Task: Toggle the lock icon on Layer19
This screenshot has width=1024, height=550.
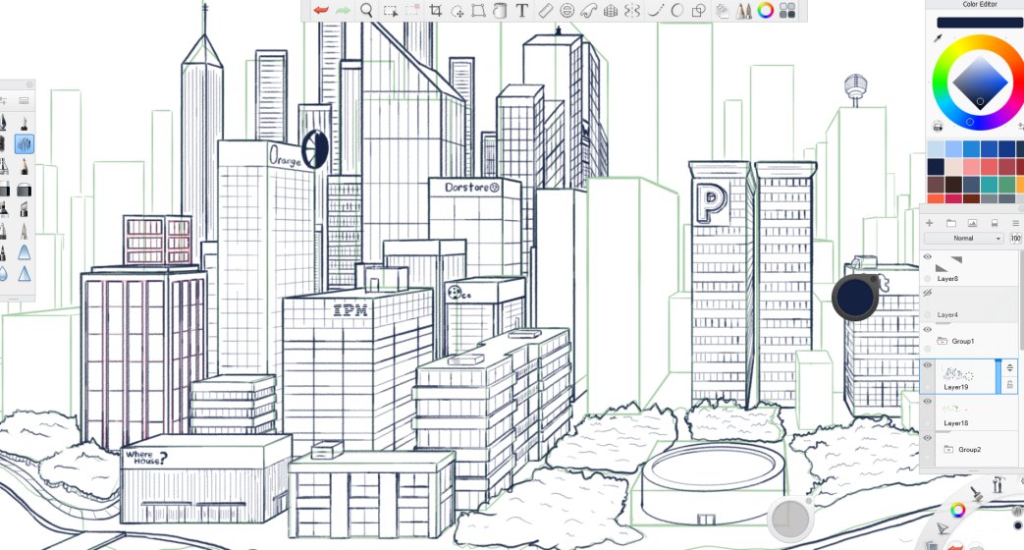Action: click(x=1009, y=385)
